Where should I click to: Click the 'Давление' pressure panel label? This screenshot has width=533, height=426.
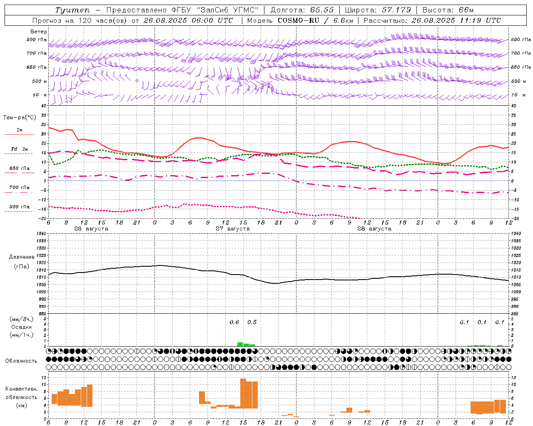tap(22, 257)
